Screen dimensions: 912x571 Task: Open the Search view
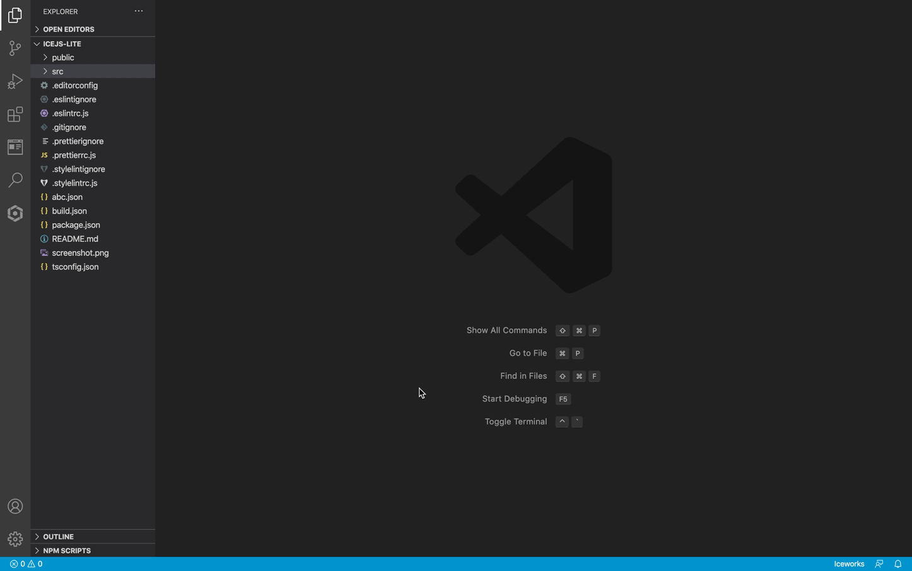[15, 180]
